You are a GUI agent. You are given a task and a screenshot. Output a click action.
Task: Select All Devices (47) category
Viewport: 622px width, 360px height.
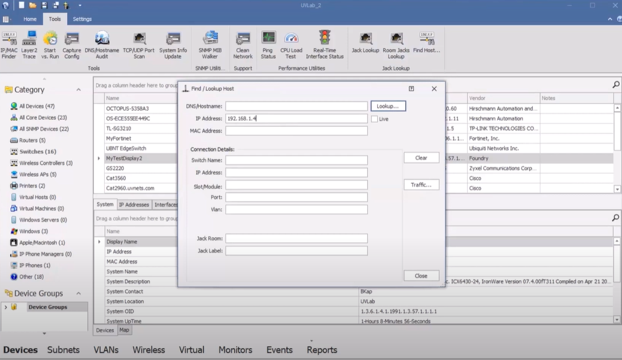click(33, 106)
